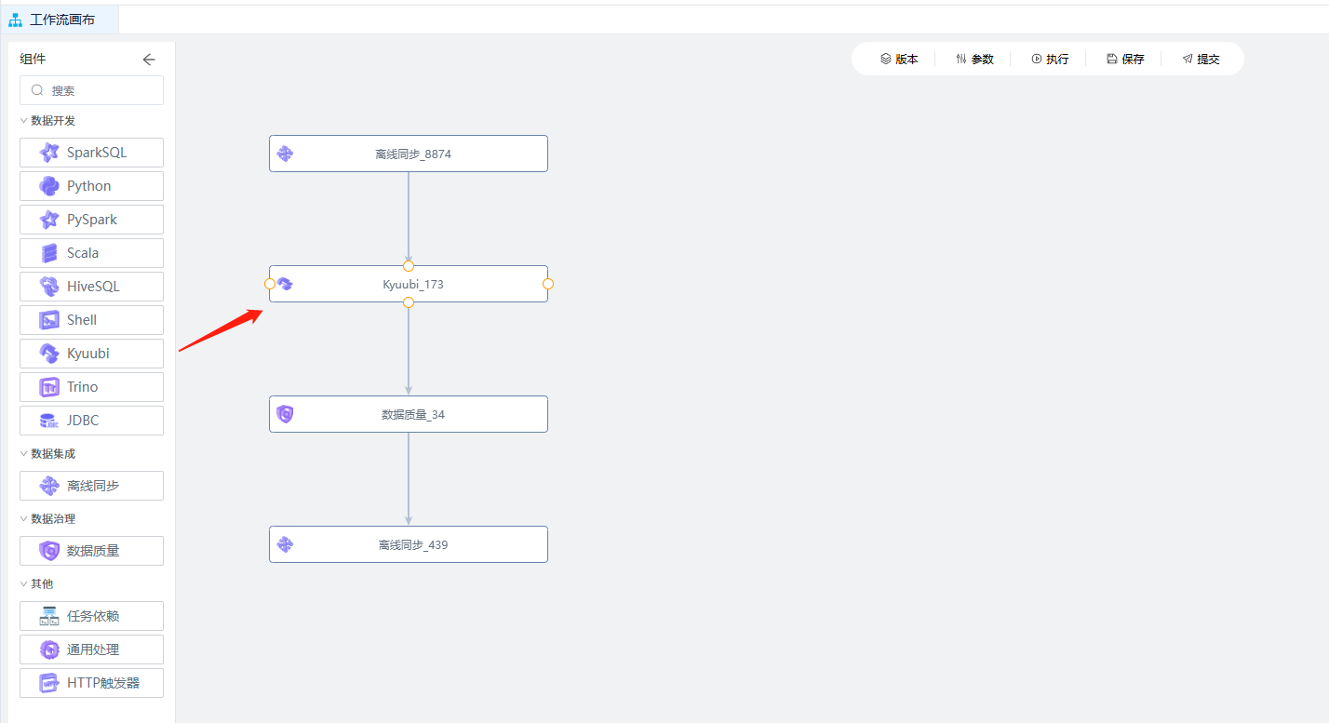The height and width of the screenshot is (723, 1329).
Task: Click the shield icon on node 数据质量_34
Action: (286, 414)
